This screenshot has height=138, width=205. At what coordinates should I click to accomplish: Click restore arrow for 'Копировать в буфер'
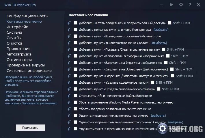[x=69, y=56]
